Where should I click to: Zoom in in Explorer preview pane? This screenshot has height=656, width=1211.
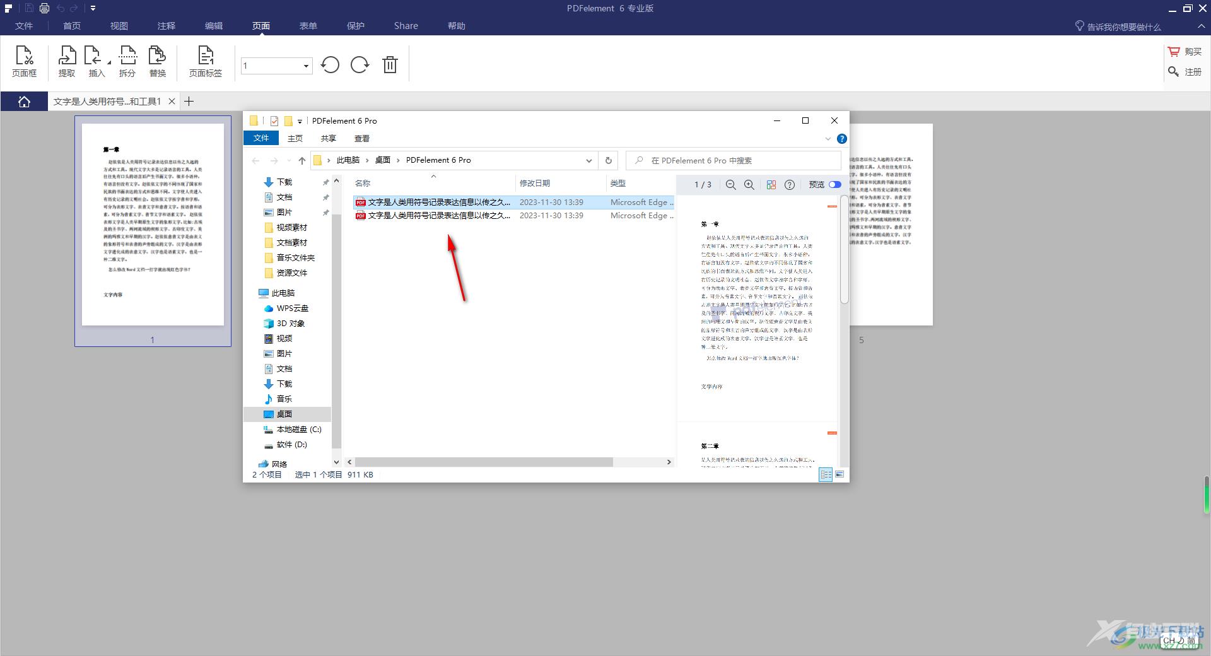click(749, 185)
